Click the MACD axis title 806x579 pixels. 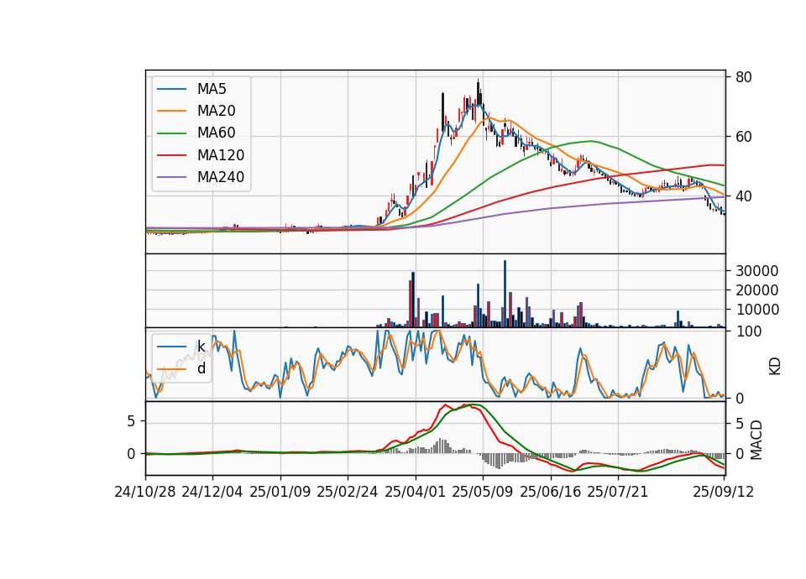coord(756,441)
